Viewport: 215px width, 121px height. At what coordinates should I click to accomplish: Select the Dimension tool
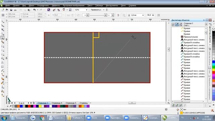[2, 71]
